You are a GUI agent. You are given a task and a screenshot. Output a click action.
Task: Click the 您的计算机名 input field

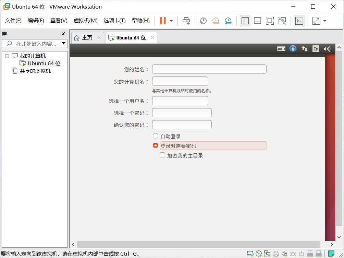click(x=180, y=81)
